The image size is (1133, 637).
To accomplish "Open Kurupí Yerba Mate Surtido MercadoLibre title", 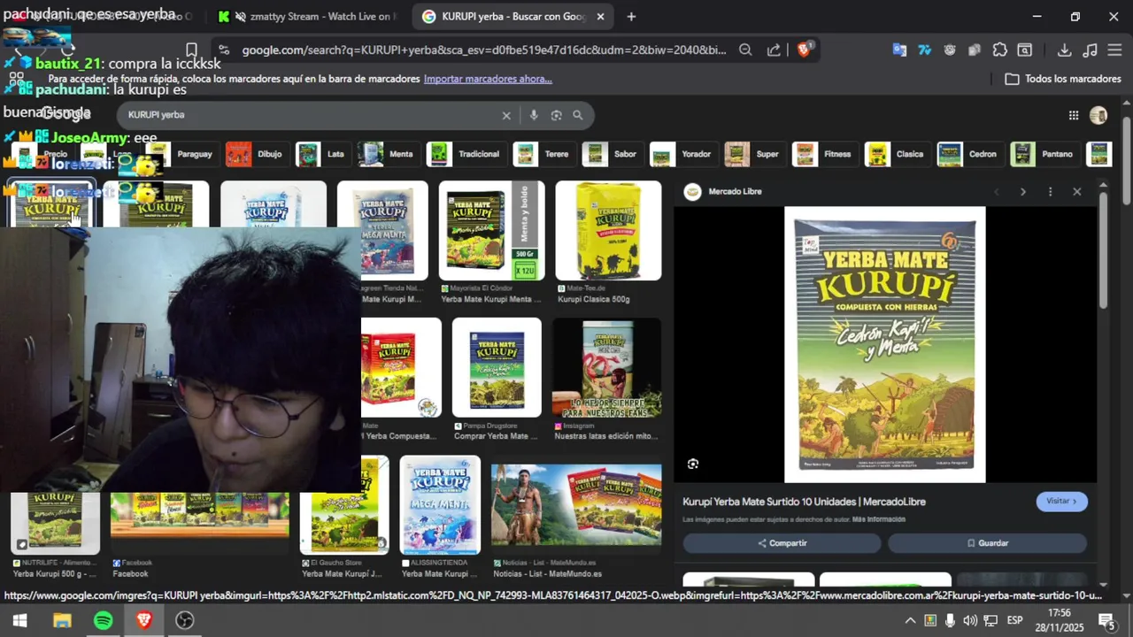I will pyautogui.click(x=804, y=502).
